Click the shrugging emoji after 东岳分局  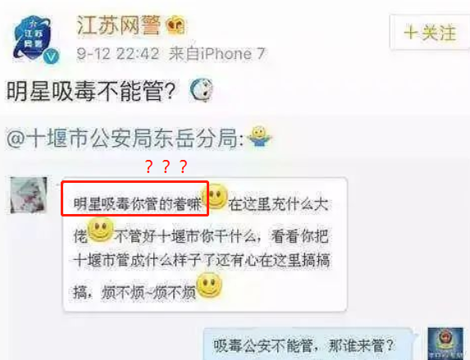tap(259, 136)
